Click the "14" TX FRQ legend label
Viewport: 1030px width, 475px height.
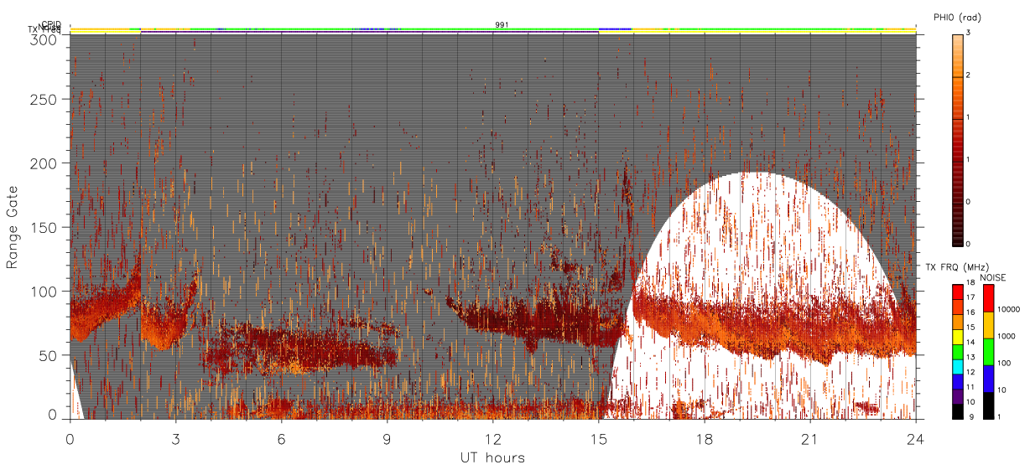(972, 343)
